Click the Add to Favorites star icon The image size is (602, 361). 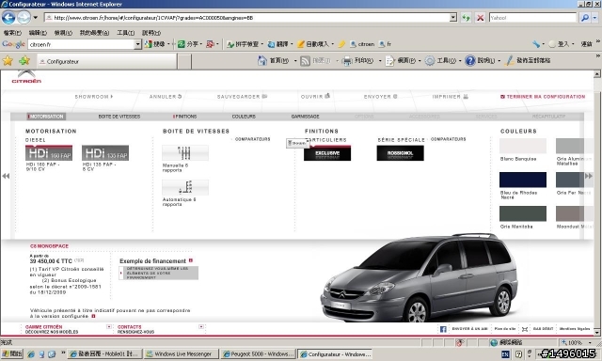24,60
